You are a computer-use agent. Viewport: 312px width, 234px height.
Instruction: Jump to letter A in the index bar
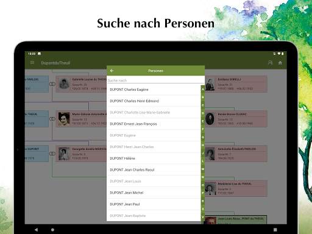click(x=203, y=90)
